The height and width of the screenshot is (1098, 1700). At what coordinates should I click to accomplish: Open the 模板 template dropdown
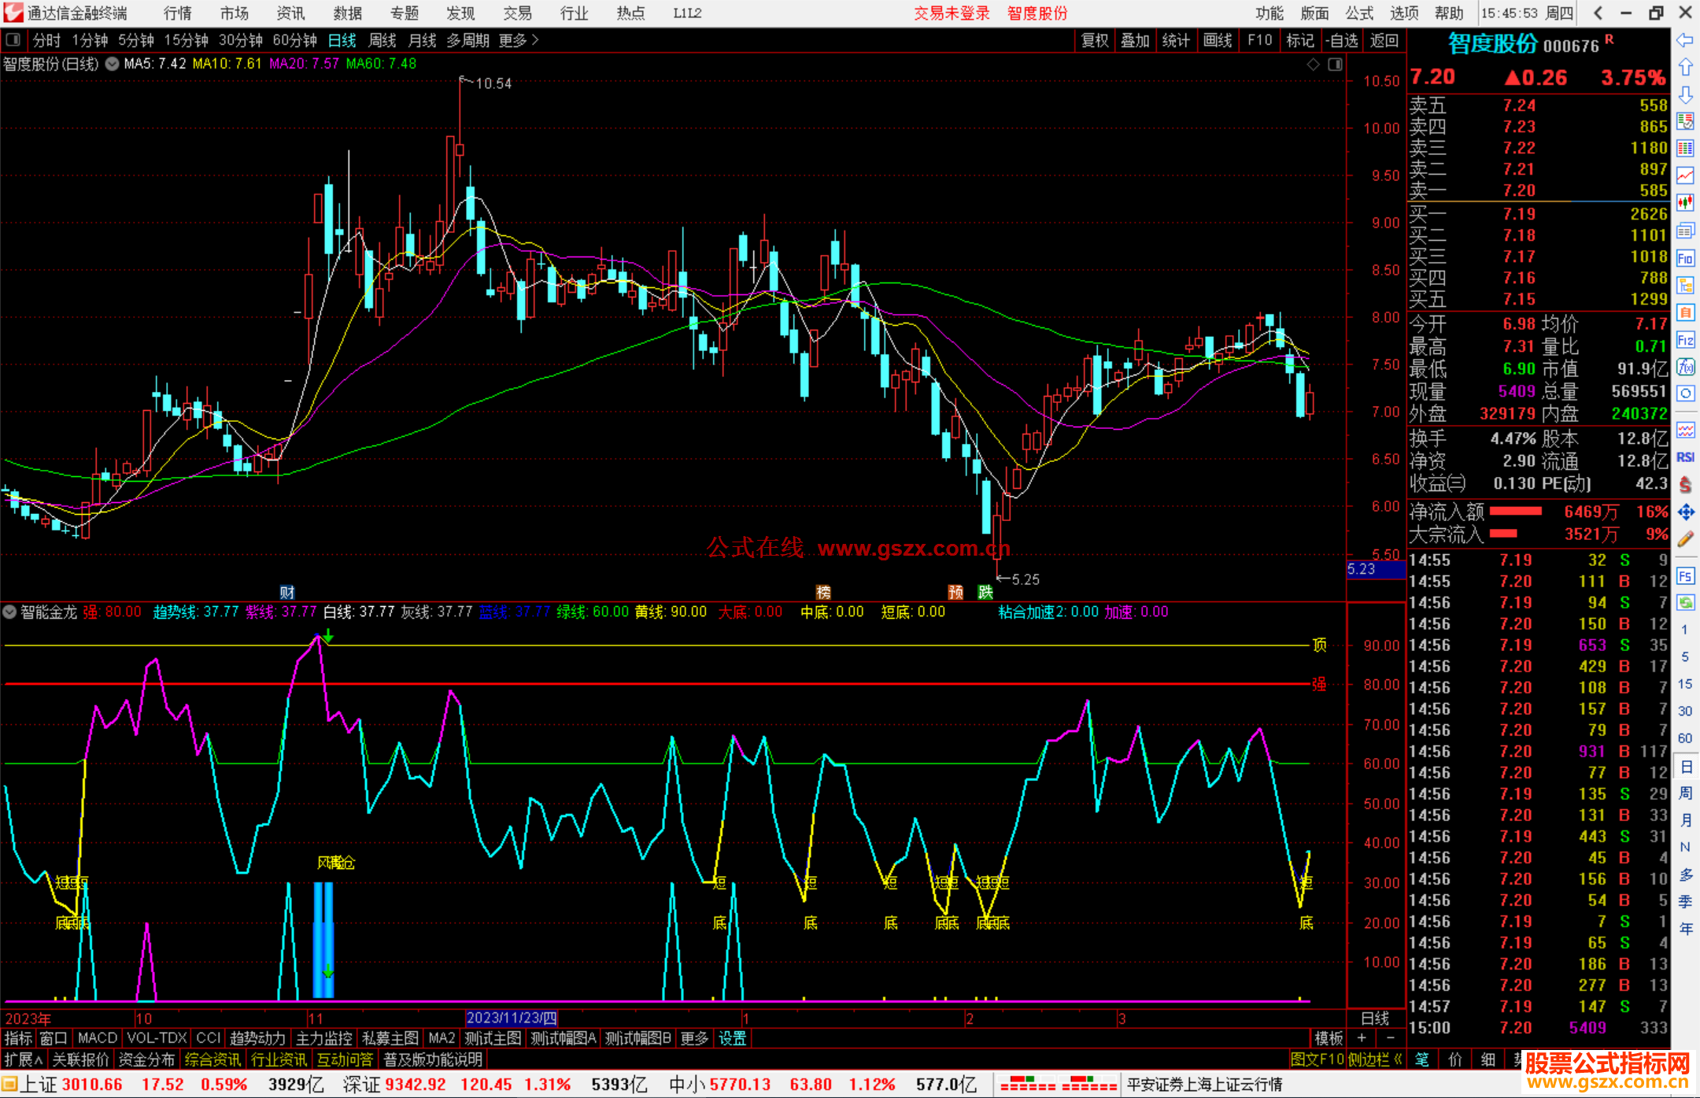click(1329, 1038)
